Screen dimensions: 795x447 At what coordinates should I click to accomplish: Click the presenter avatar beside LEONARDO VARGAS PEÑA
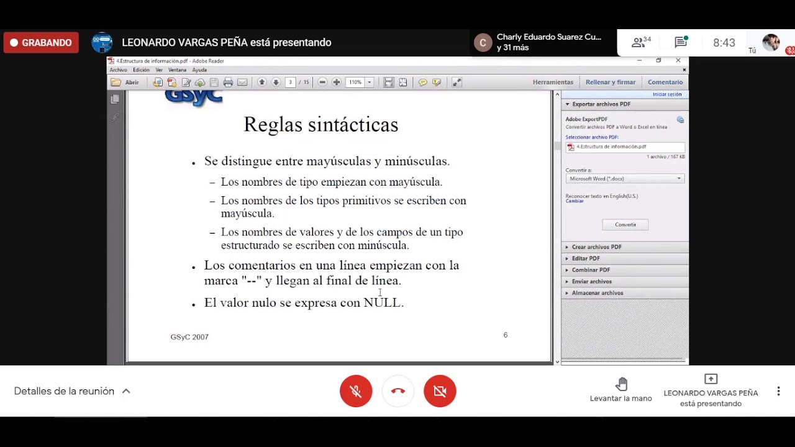tap(102, 43)
